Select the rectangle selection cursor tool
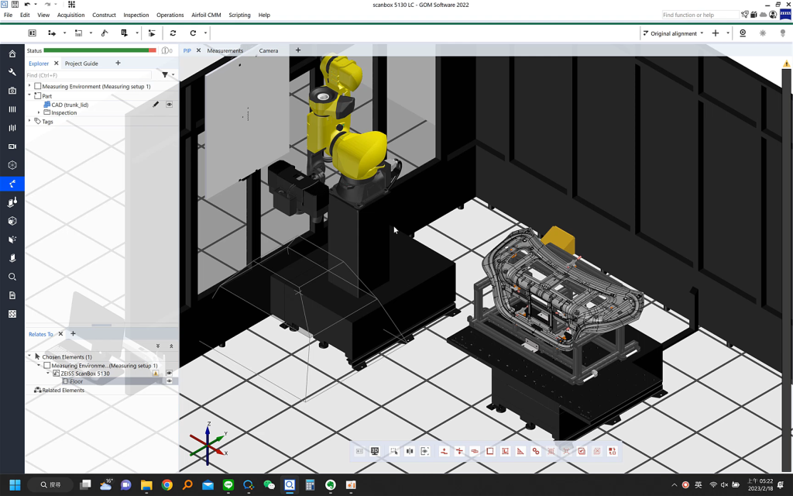 coord(393,451)
